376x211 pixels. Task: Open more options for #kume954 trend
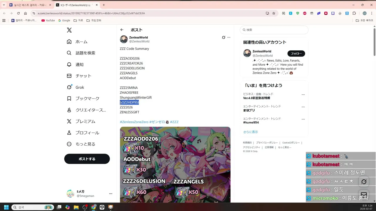click(x=303, y=119)
